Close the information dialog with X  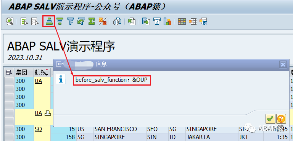[x=283, y=65]
